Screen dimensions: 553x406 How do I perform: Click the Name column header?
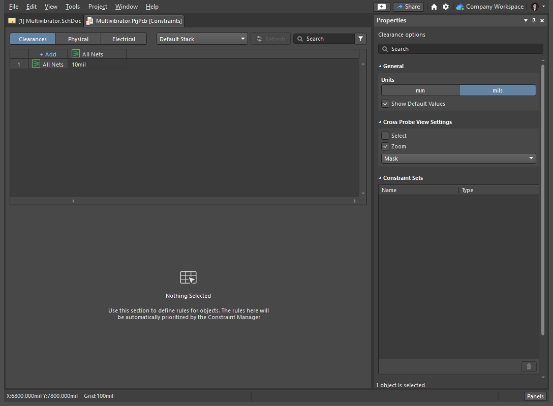[x=418, y=190]
